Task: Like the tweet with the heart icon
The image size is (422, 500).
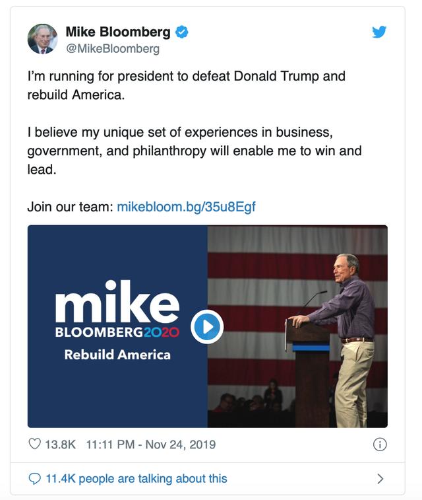Action: pos(34,445)
